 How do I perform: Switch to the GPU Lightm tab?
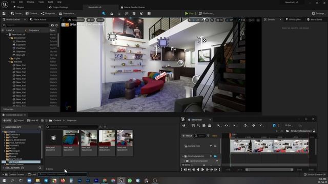(x=293, y=19)
